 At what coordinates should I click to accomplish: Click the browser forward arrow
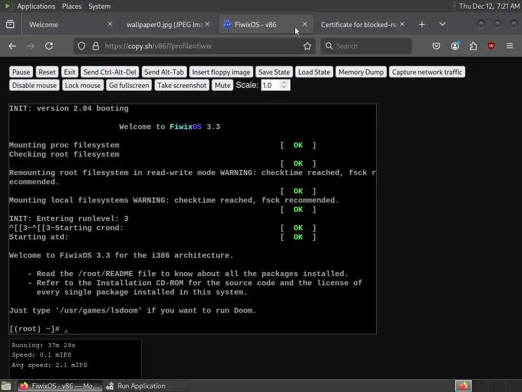[31, 46]
